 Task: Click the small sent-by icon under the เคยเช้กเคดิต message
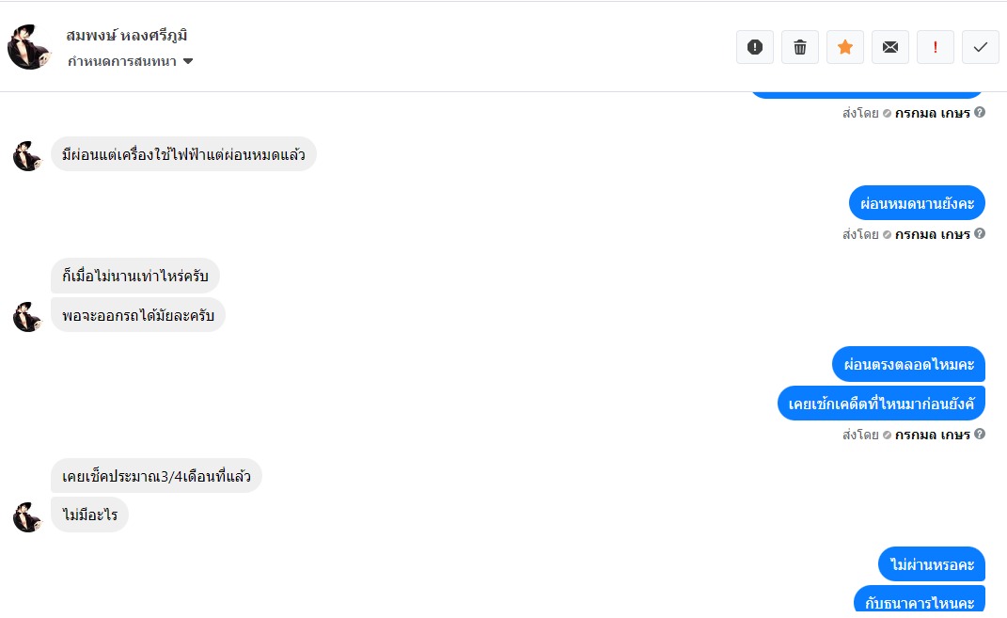point(887,435)
